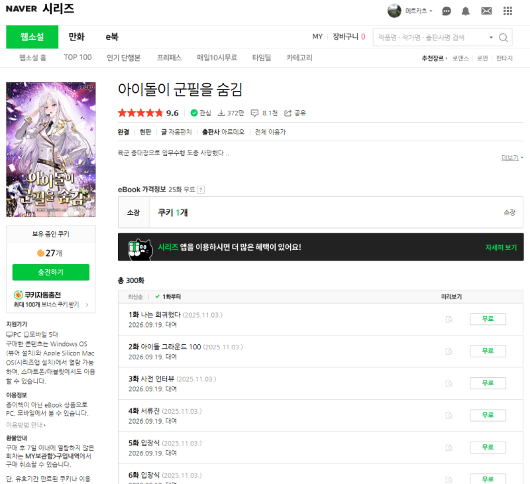Focus the 작품명 작가명 search field
Image resolution: width=530 pixels, height=484 pixels.
pos(431,38)
